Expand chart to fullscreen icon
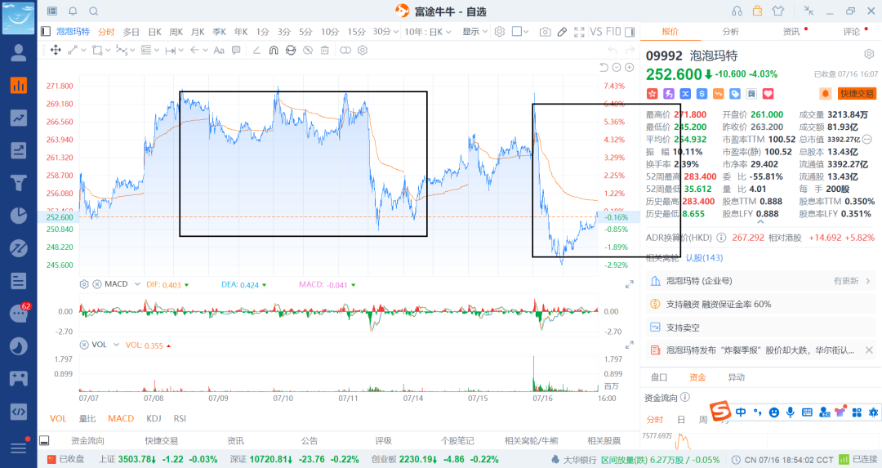Screen dimensions: 882x468 tap(579, 32)
